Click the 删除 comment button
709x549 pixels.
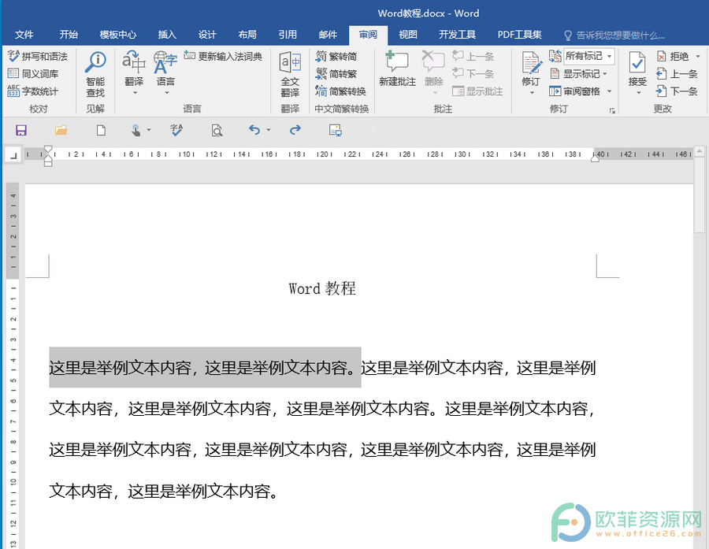point(433,69)
